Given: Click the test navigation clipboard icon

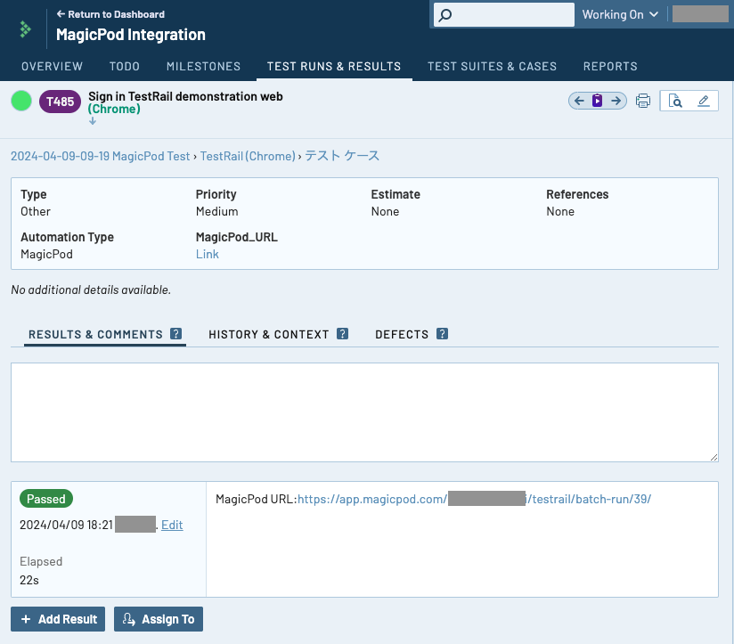Looking at the screenshot, I should [598, 101].
